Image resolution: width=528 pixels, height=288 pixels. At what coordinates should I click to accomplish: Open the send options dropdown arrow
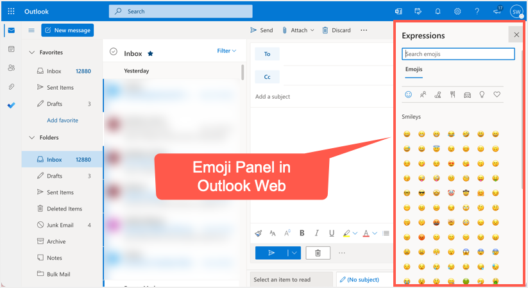pyautogui.click(x=294, y=253)
